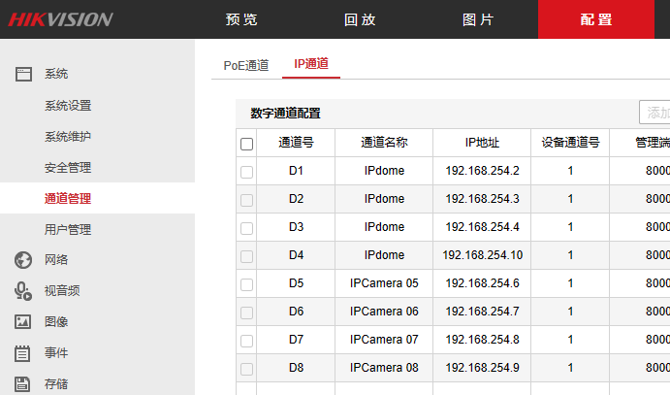Click the HIKVISION logo
Screen dimensions: 670x395
61,19
